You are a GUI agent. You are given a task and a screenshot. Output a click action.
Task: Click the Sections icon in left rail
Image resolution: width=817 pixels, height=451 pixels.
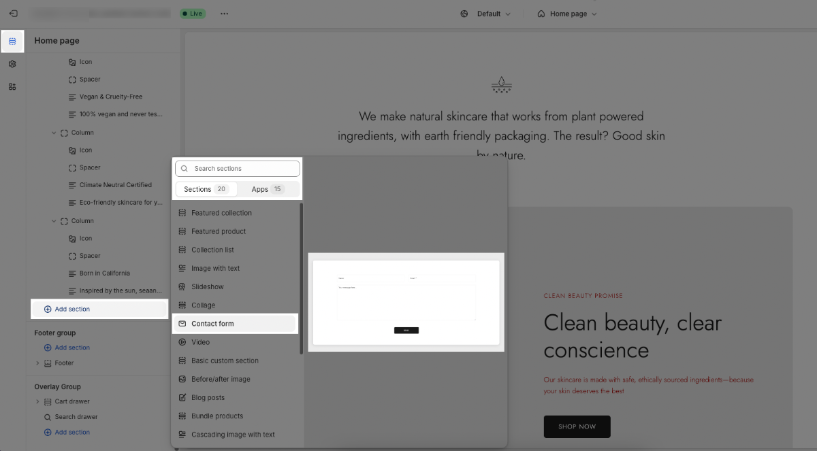click(12, 41)
